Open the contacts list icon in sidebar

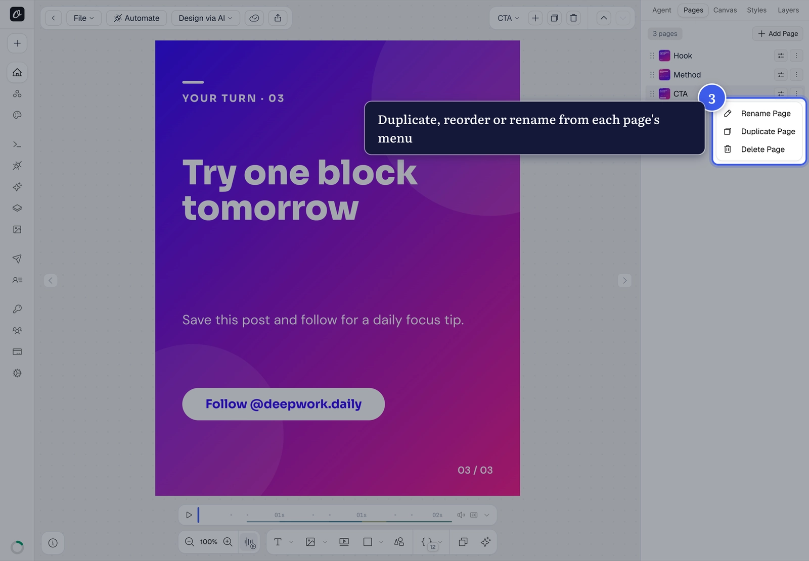point(17,280)
